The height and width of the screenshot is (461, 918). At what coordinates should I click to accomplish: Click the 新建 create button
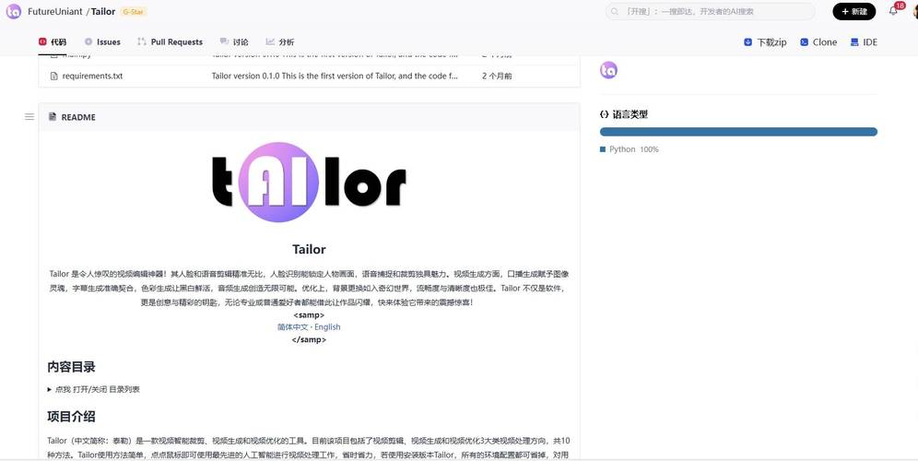coord(854,11)
